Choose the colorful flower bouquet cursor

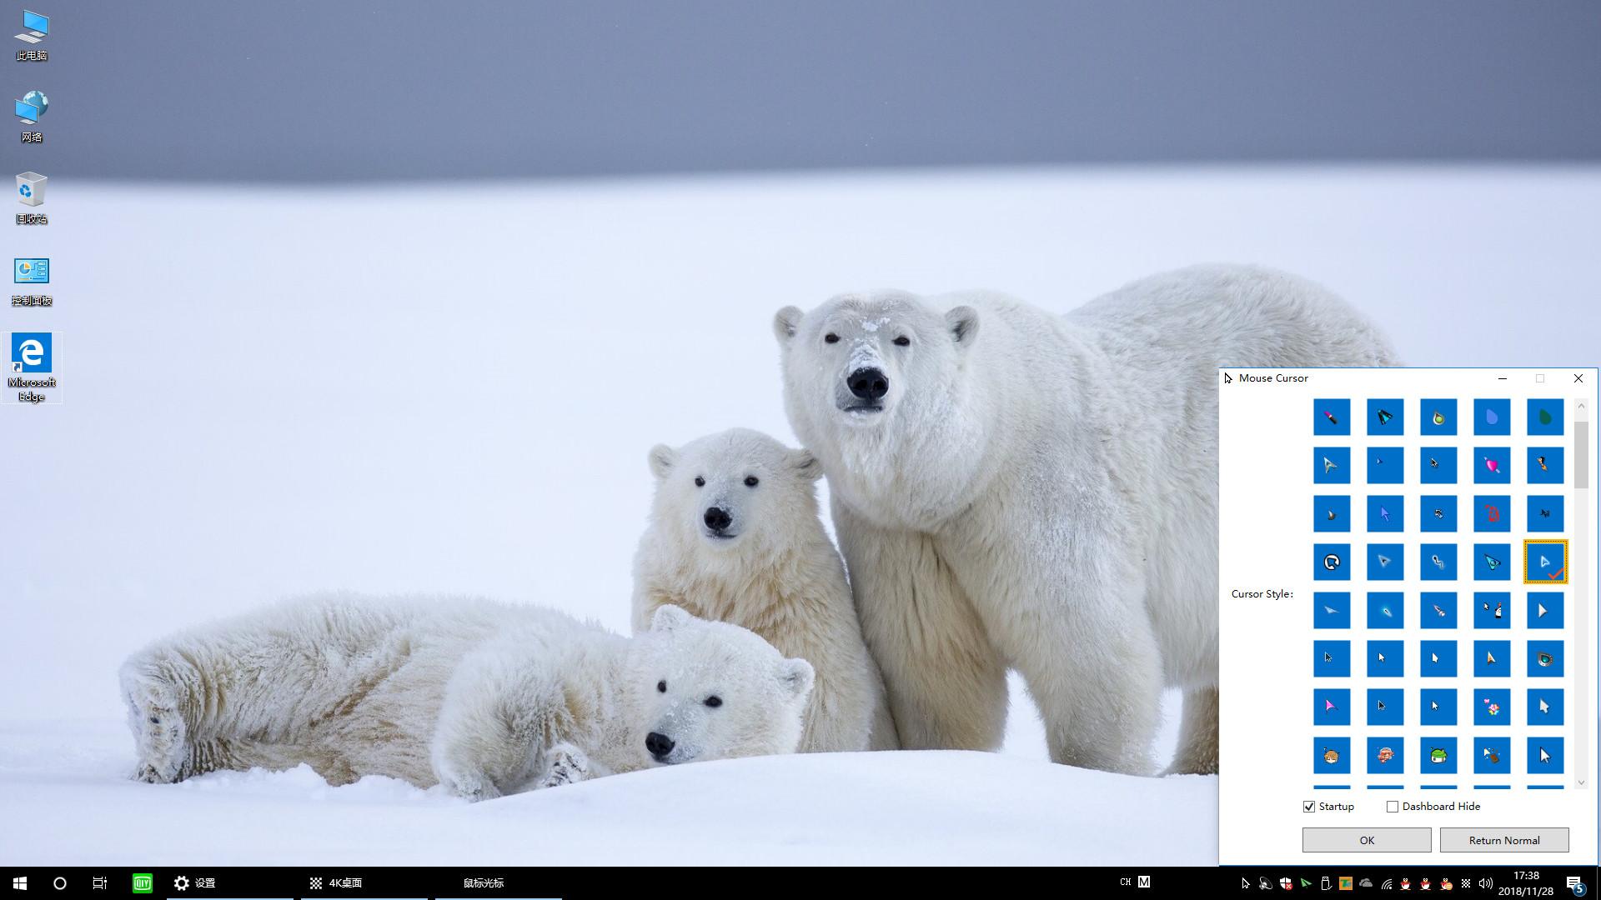(x=1491, y=708)
